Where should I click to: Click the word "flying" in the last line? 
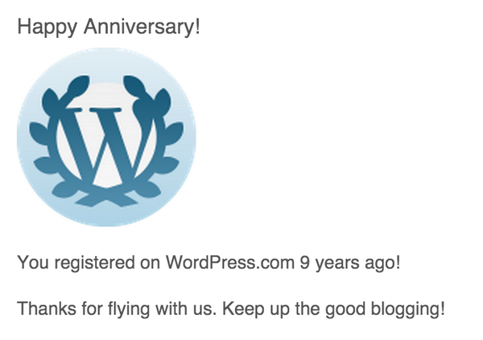point(121,309)
